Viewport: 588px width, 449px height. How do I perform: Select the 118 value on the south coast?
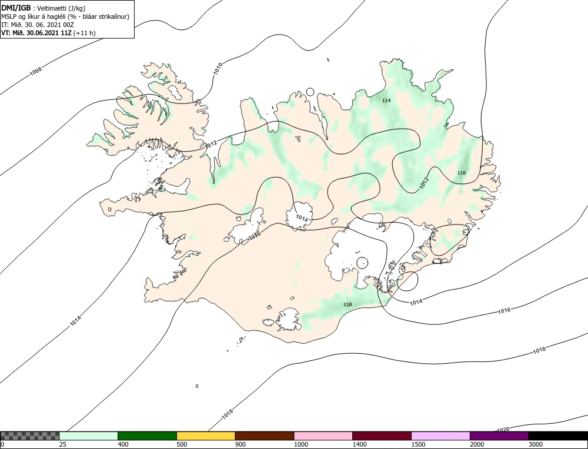click(348, 304)
